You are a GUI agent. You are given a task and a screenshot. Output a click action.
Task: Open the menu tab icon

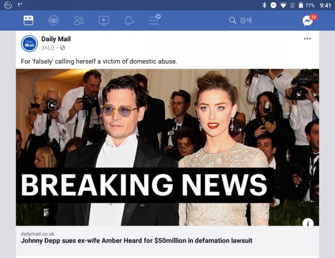tap(155, 20)
